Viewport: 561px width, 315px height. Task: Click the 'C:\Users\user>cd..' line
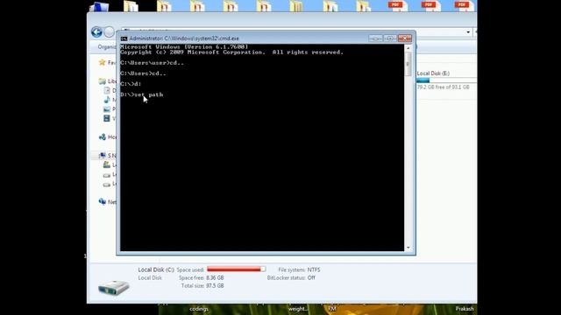tap(152, 63)
